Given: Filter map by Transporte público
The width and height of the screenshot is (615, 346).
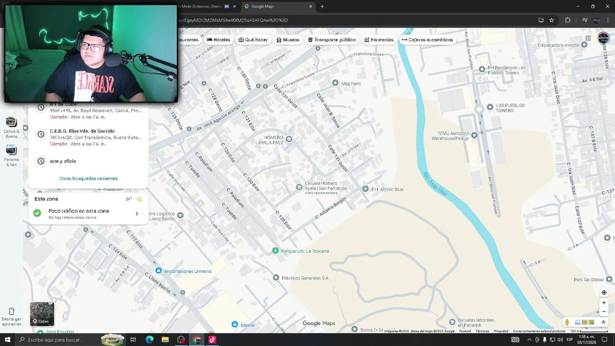Looking at the screenshot, I should [332, 40].
